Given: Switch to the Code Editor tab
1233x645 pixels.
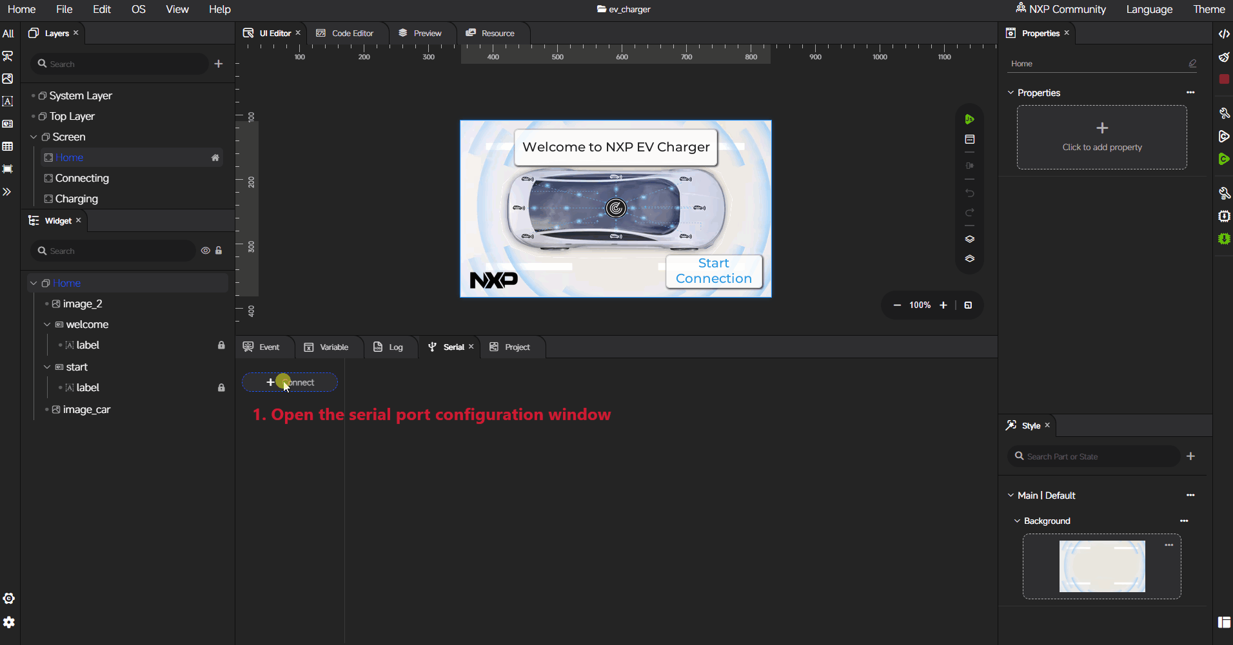Looking at the screenshot, I should point(345,34).
